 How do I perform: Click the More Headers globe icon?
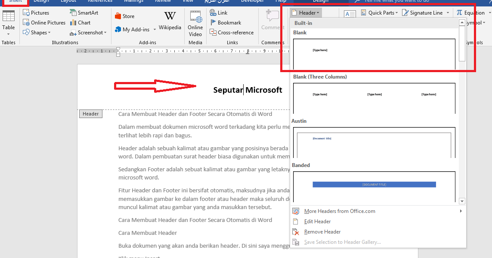click(x=296, y=211)
